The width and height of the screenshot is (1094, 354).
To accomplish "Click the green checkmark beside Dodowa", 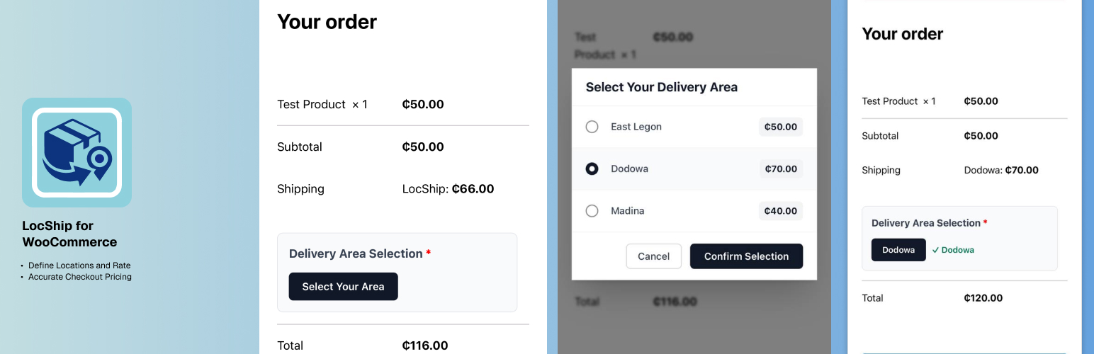I will (x=935, y=250).
